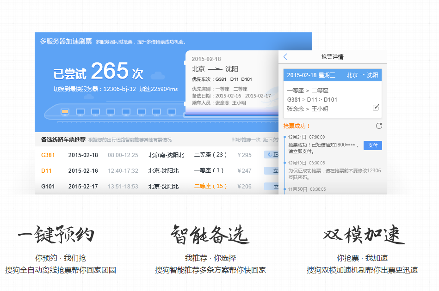The height and width of the screenshot is (291, 439).
Task: Click the loading spinner button on the G381 row
Action: click(x=271, y=154)
